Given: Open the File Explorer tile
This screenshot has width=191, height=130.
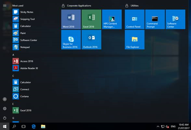Looking at the screenshot, I should click(134, 40).
